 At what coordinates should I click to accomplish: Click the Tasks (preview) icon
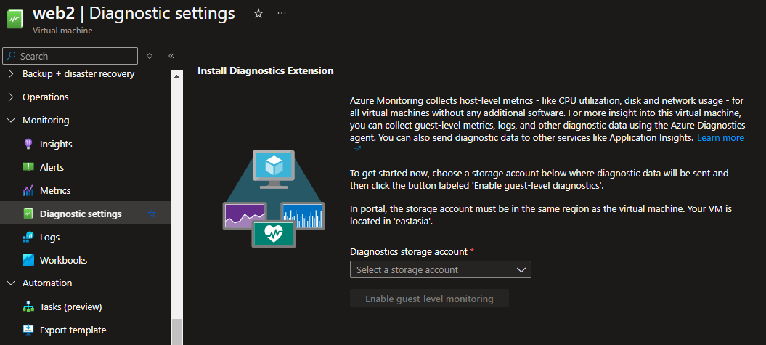[x=28, y=307]
